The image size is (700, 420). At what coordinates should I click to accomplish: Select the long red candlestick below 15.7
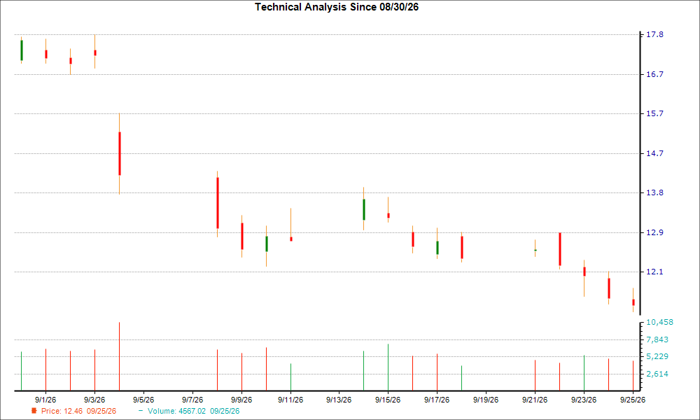click(x=119, y=153)
